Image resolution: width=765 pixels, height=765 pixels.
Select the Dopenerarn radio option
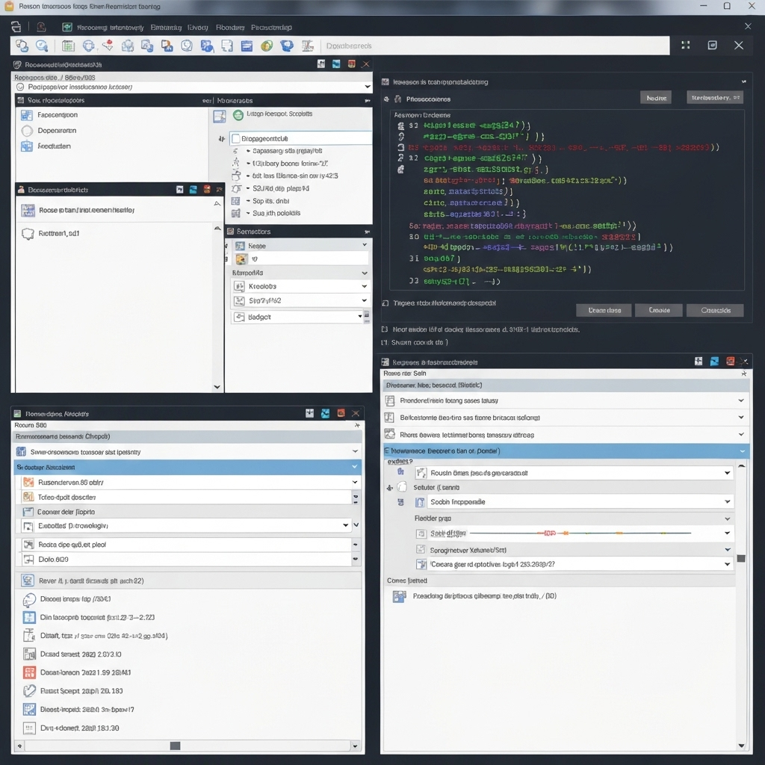[x=27, y=131]
